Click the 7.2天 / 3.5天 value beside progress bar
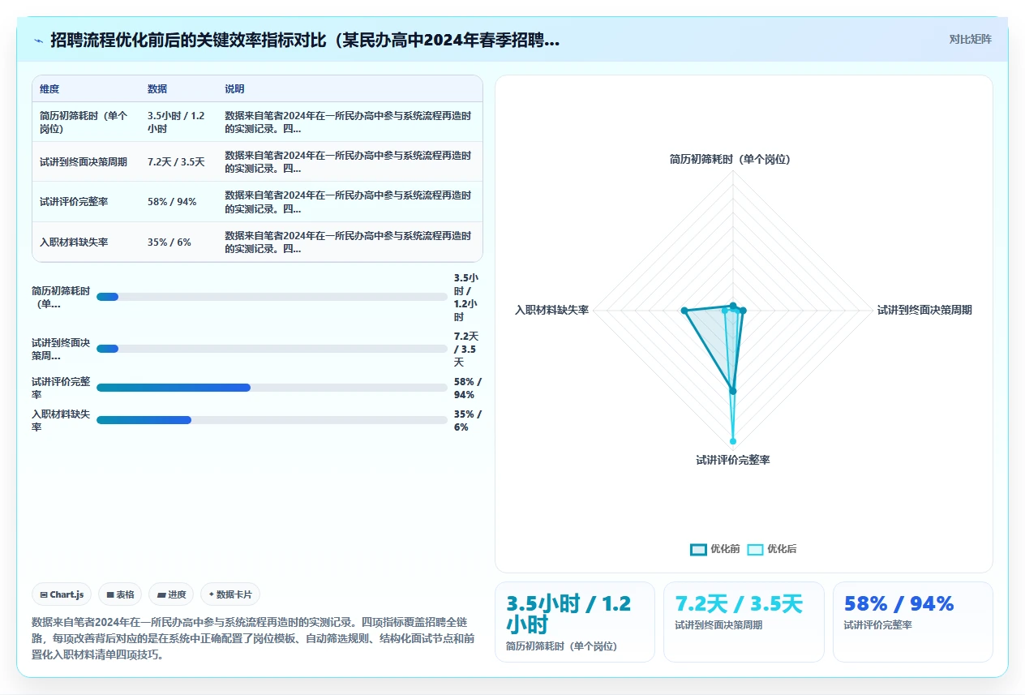Screen dimensions: 1025x695 pyautogui.click(x=466, y=349)
